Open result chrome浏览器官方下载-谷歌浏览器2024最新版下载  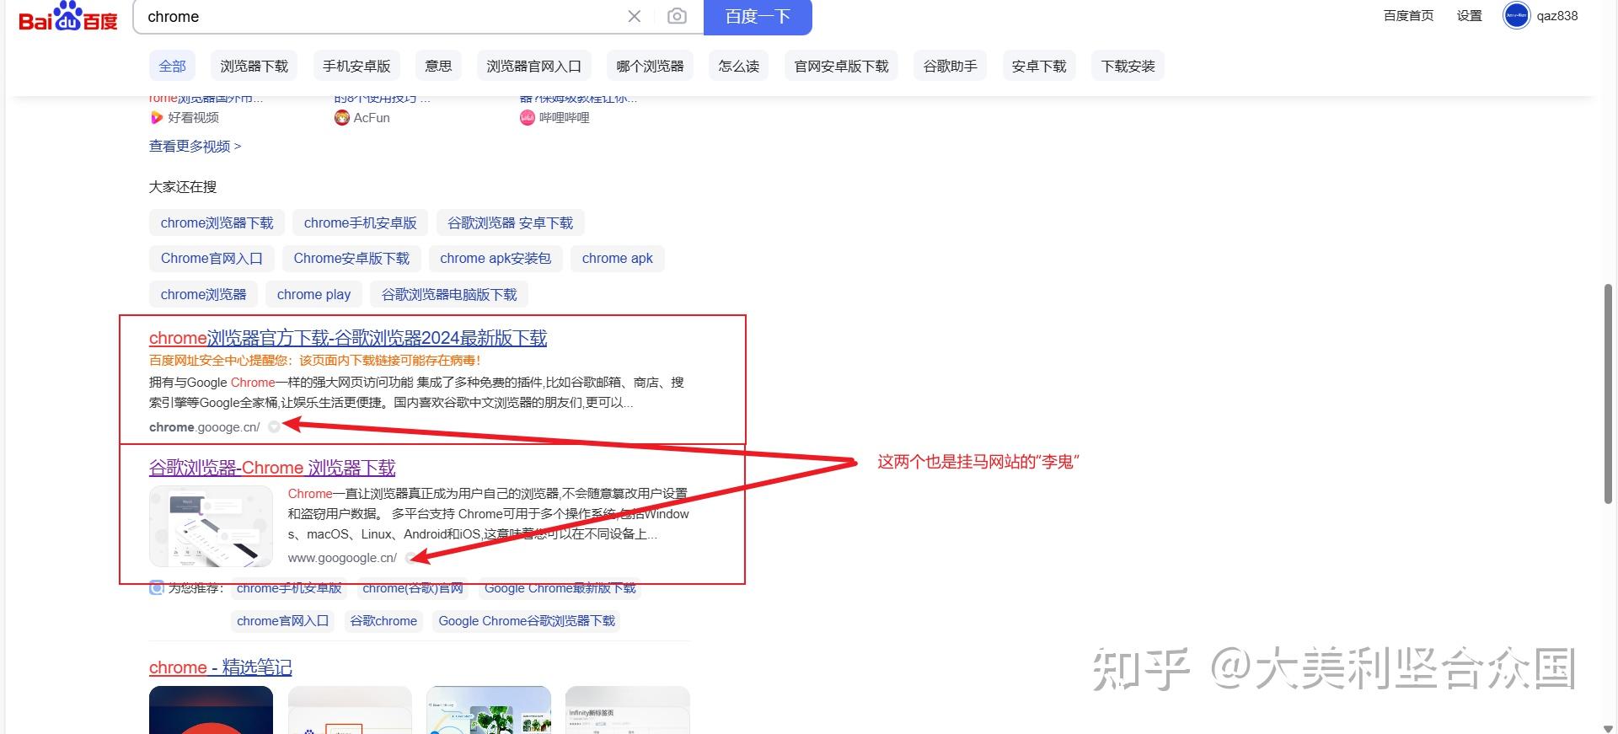click(x=348, y=338)
